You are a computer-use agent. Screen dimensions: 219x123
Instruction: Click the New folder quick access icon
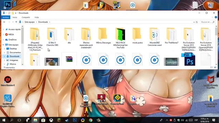pos(13,13)
